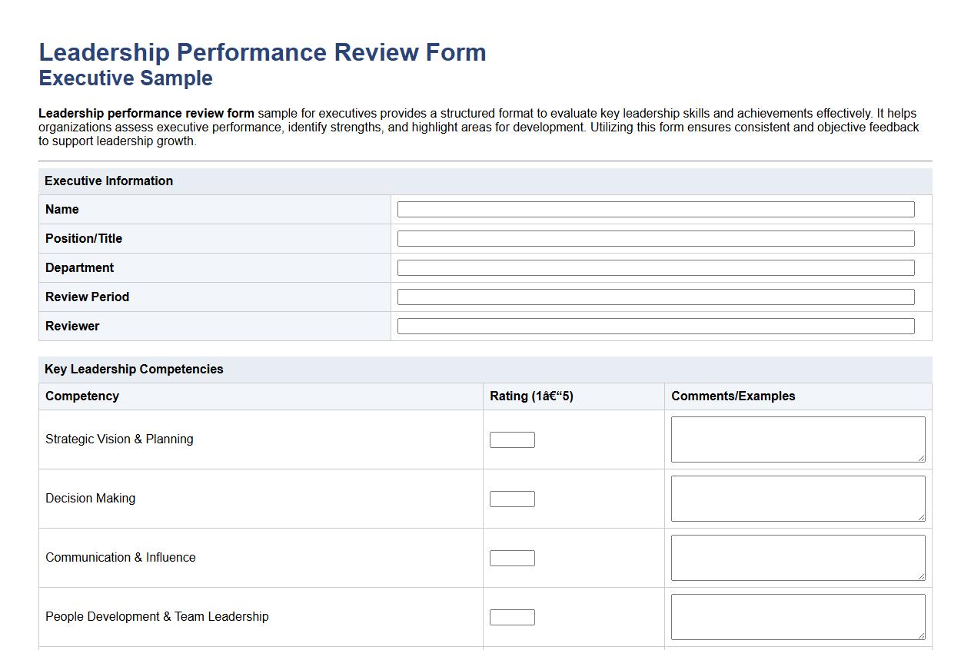Click the Review Period input field

(x=654, y=296)
